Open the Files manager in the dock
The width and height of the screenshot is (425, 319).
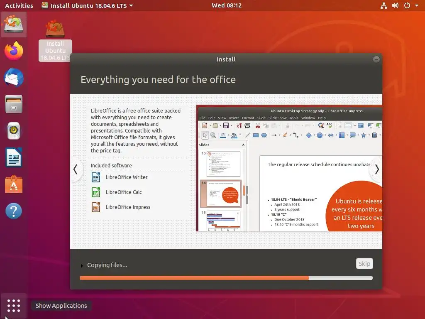(14, 104)
